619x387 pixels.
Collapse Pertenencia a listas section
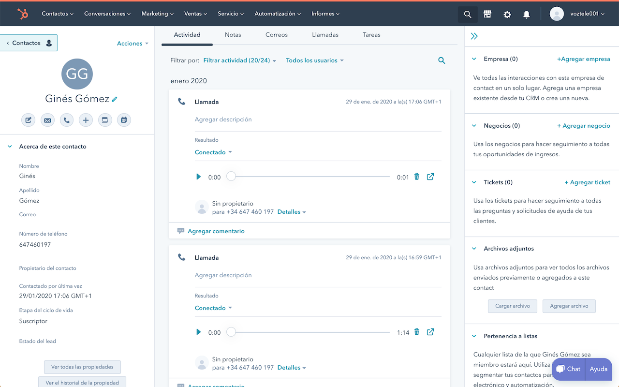tap(474, 336)
